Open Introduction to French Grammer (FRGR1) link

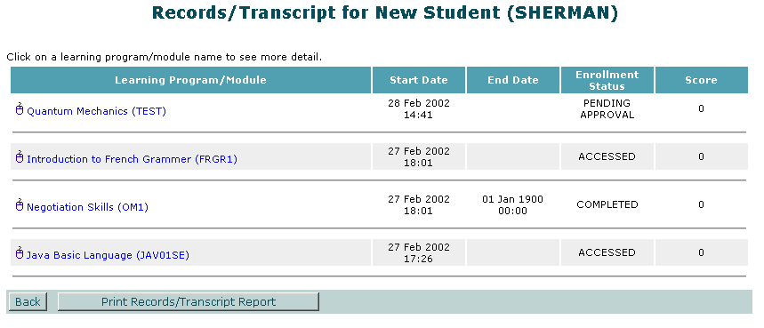[132, 159]
